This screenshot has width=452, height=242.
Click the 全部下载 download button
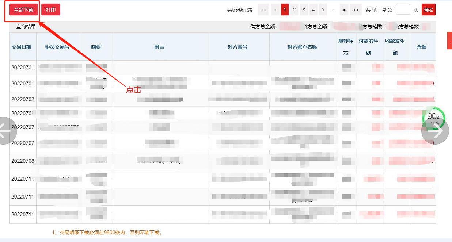(23, 10)
